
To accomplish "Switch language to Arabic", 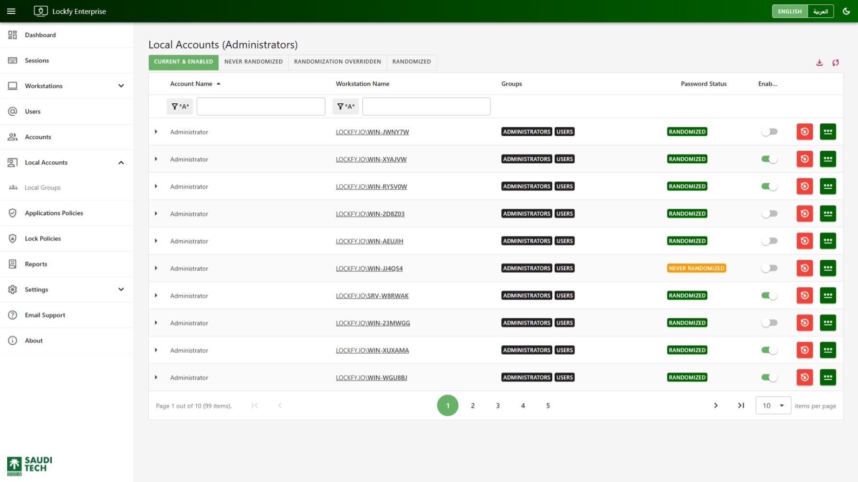I will pos(821,12).
